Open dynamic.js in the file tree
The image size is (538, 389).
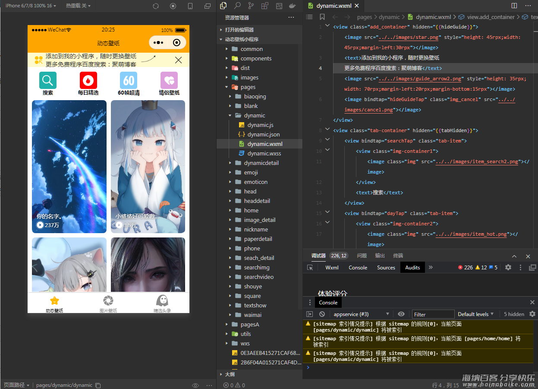coord(261,125)
